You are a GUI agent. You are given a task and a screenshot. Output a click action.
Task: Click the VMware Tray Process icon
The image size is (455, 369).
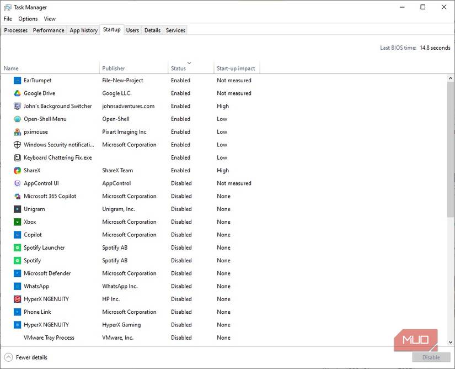tap(17, 338)
